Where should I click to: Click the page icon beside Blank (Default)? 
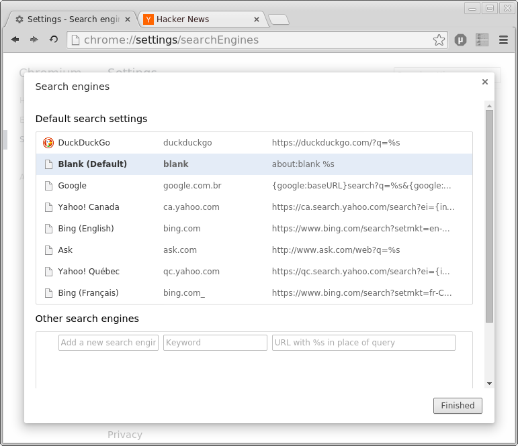coord(48,164)
